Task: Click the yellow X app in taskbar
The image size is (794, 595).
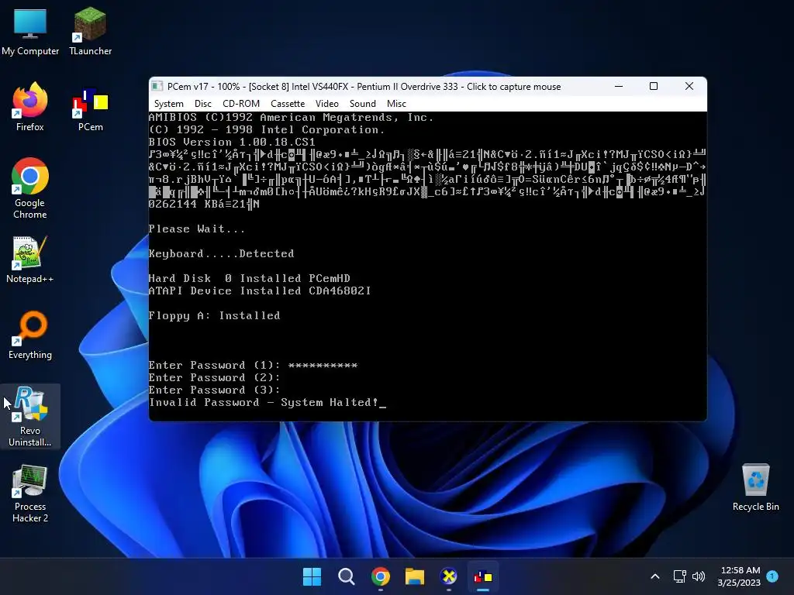Action: coord(449,576)
